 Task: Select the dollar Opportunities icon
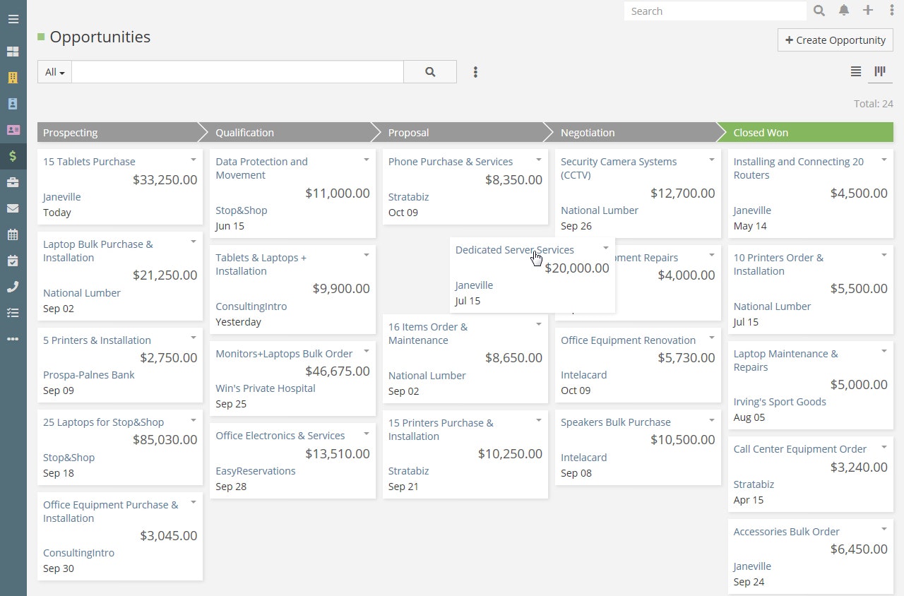[13, 156]
